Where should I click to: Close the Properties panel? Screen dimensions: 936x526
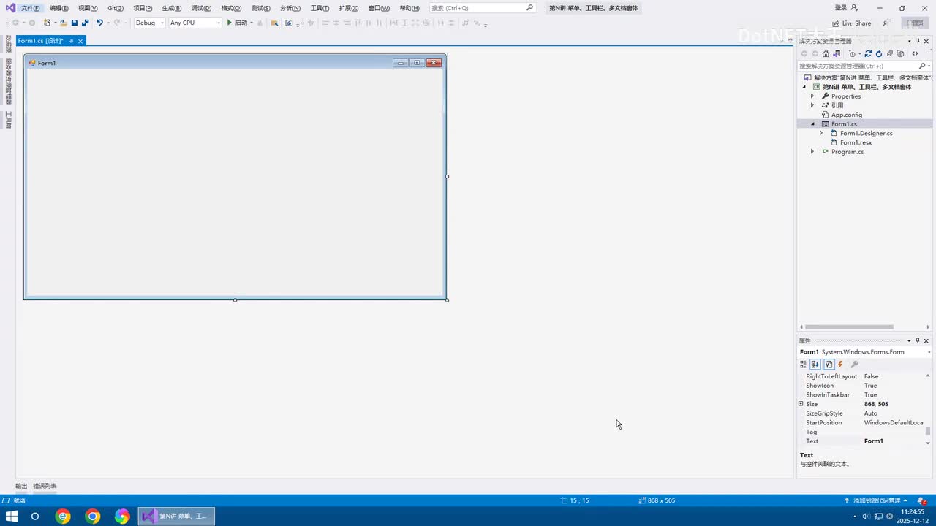pos(926,340)
